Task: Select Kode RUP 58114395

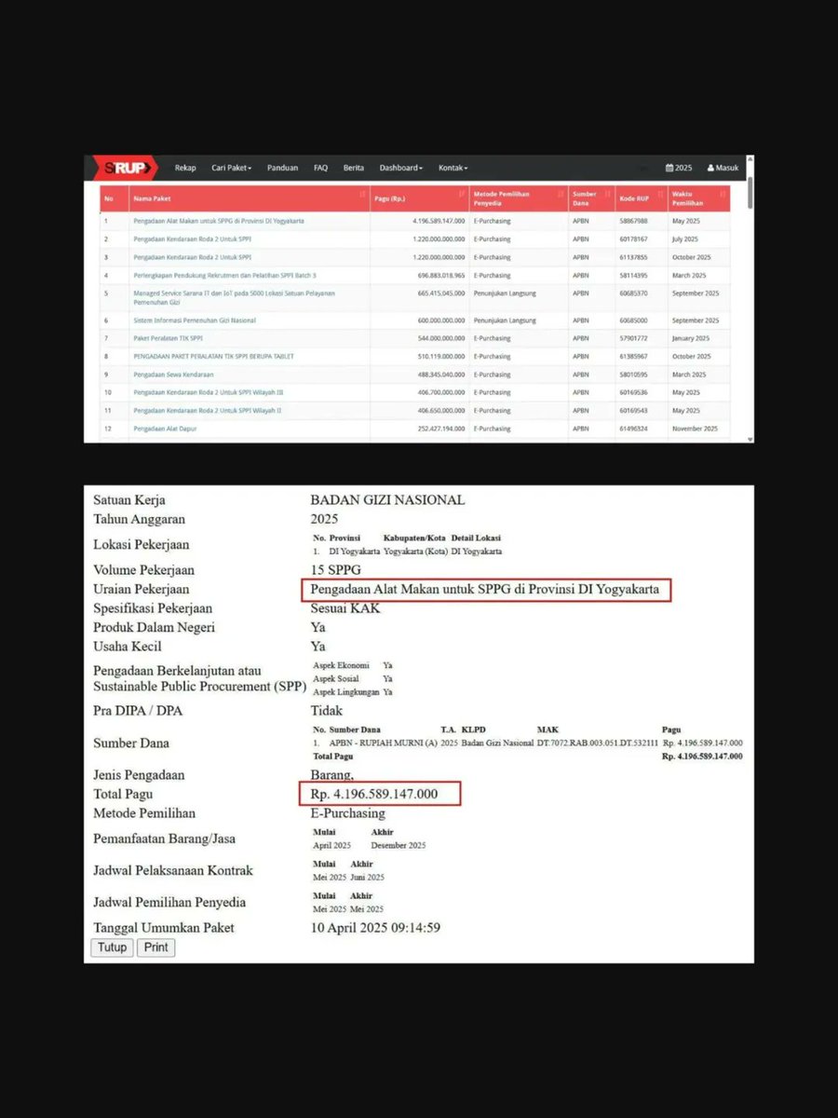Action: point(632,276)
